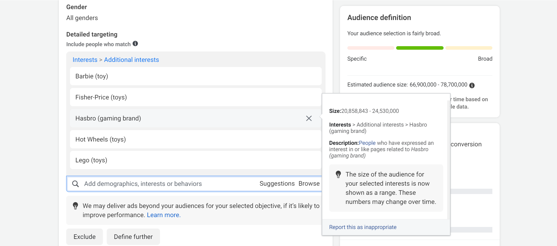Open Browse in the targeting search bar
This screenshot has width=557, height=246.
pos(309,183)
